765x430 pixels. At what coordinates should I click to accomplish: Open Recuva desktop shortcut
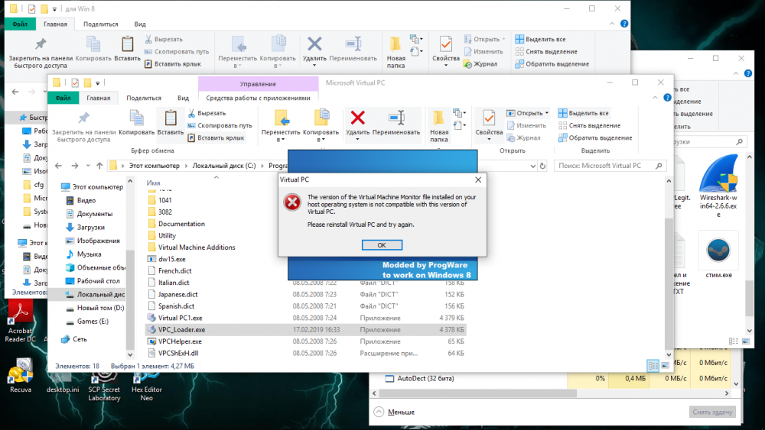(21, 376)
